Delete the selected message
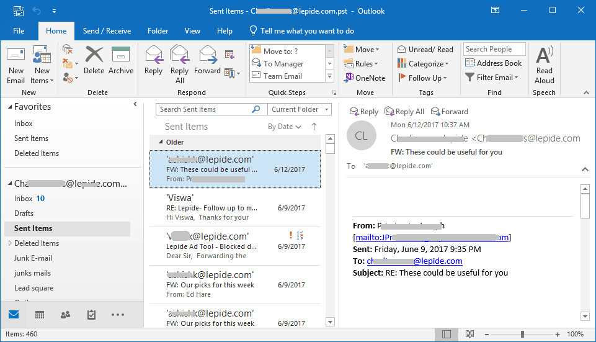 pyautogui.click(x=94, y=61)
